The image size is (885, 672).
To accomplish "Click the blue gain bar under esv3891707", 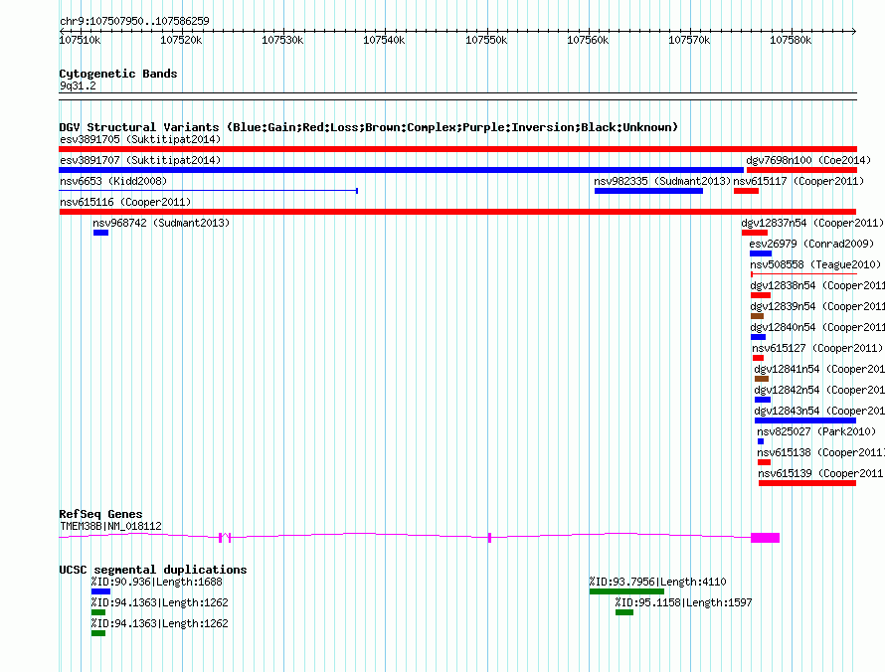I will (402, 170).
